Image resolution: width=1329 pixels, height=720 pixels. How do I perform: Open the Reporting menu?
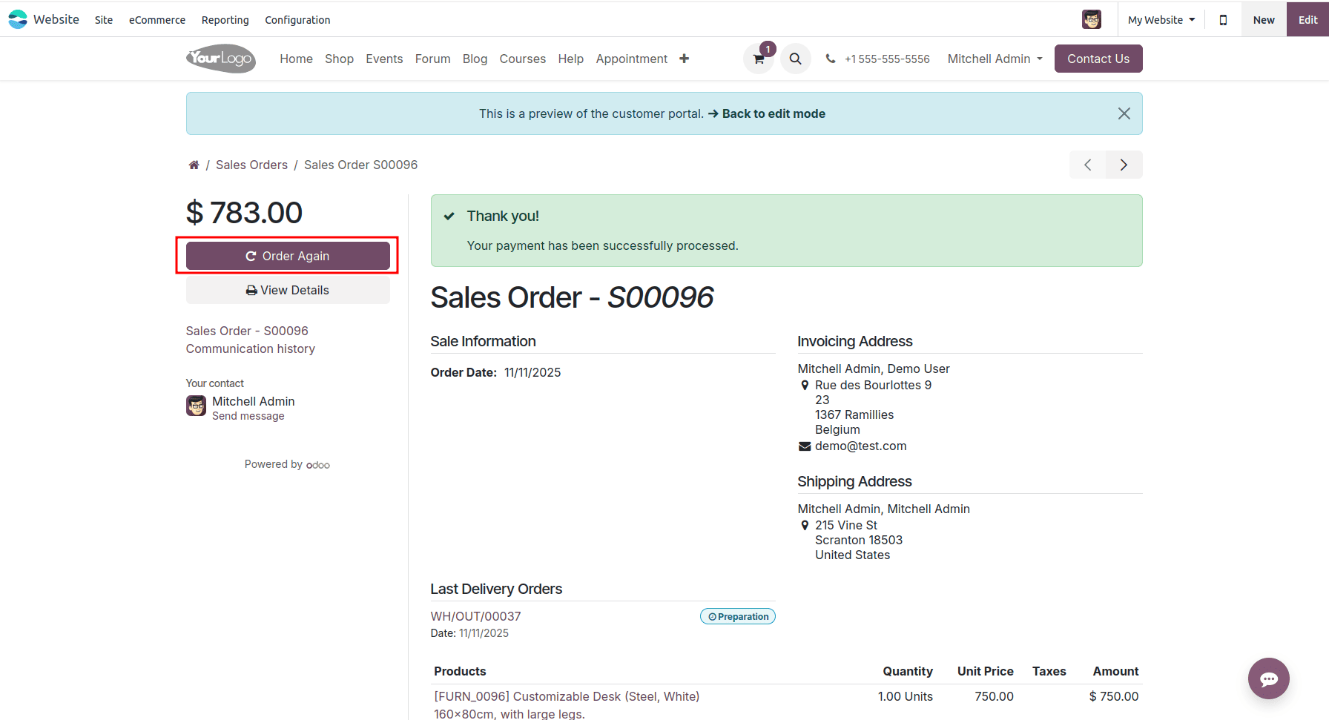[x=225, y=20]
